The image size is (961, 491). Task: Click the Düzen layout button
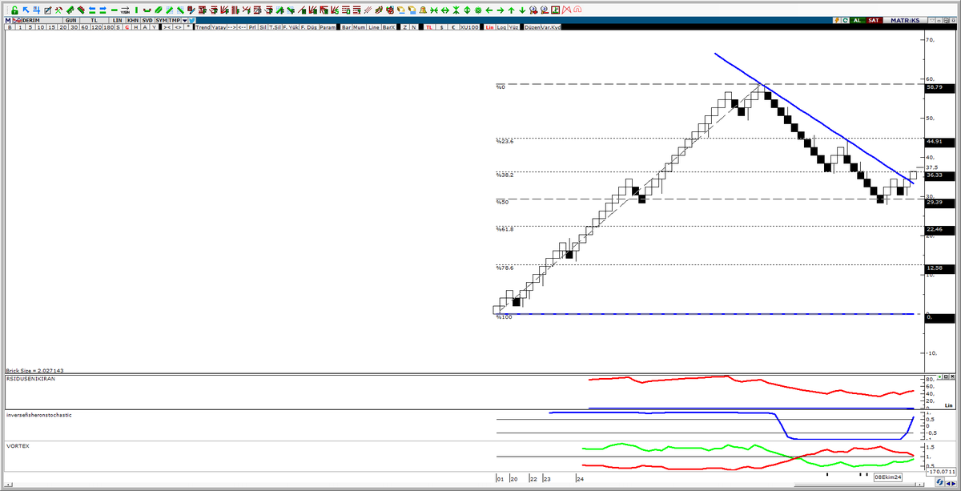tap(532, 27)
